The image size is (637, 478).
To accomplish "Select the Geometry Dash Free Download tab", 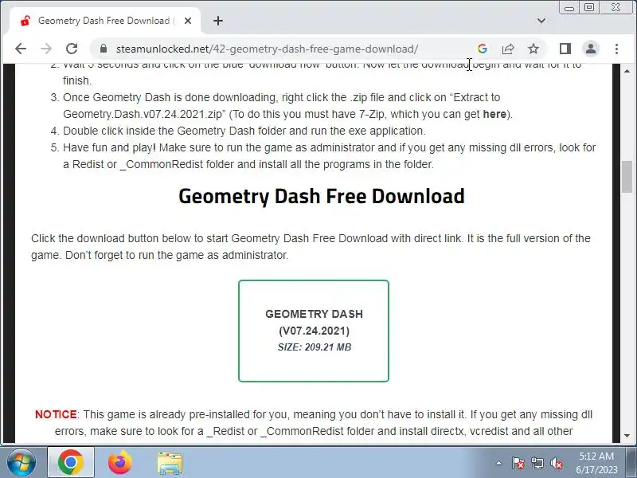I will [x=104, y=21].
